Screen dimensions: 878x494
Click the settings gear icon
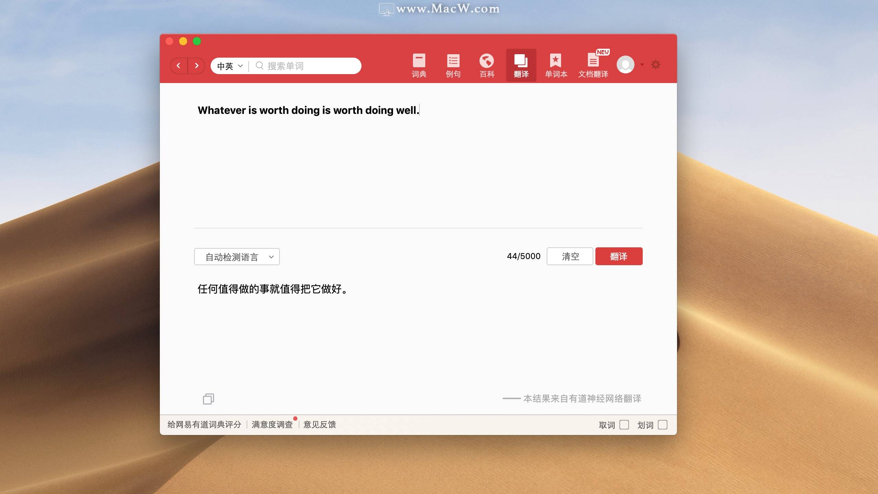click(x=655, y=64)
